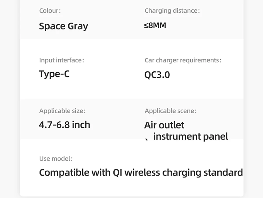
Task: Click the "Use model:" label
Action: tap(56, 159)
